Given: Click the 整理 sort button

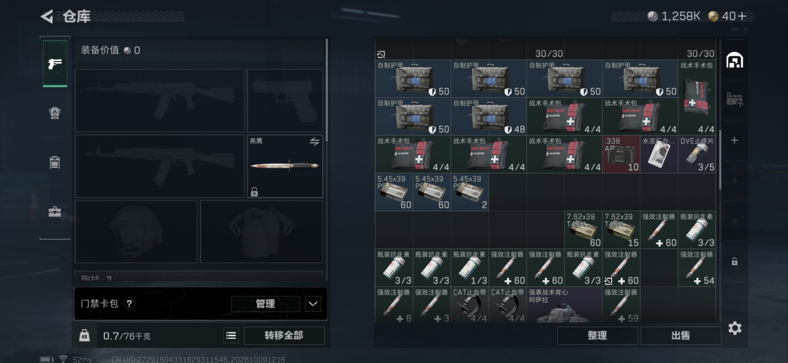Looking at the screenshot, I should (597, 335).
